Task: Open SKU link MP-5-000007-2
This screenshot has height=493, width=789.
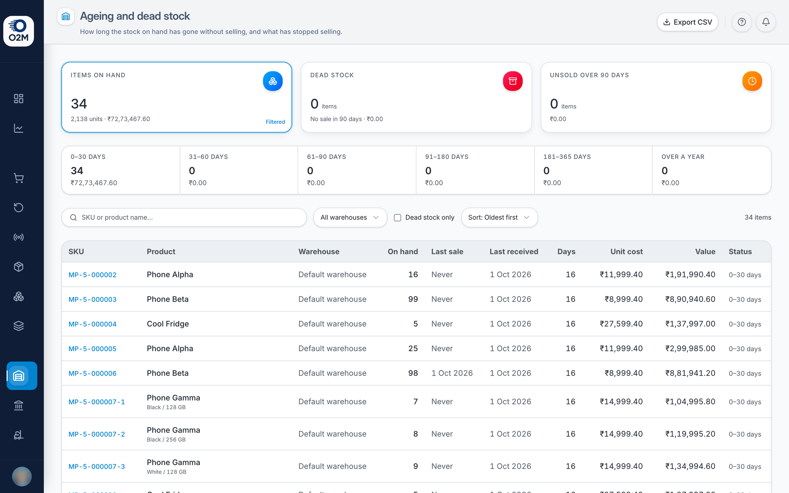Action: point(97,434)
